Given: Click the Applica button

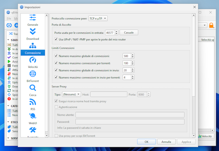Looking at the screenshot, I should coord(186,142).
